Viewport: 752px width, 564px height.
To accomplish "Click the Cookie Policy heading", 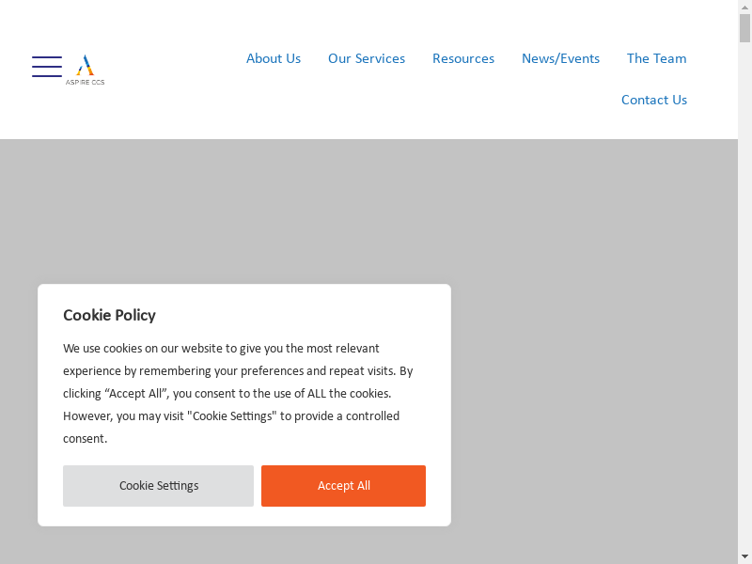I will [x=109, y=315].
